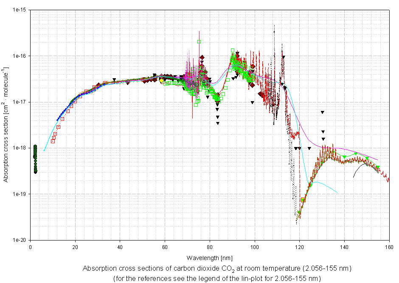Click the dark green circle cluster near 2 nm

pyautogui.click(x=35, y=158)
